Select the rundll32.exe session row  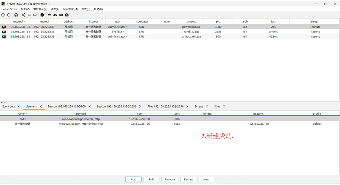(x=170, y=31)
